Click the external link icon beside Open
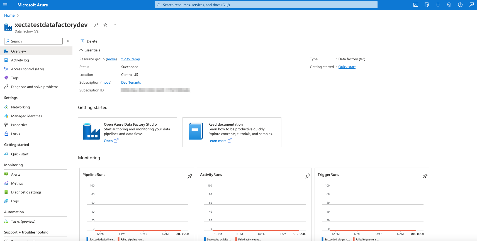Image resolution: width=477 pixels, height=241 pixels. pos(116,141)
